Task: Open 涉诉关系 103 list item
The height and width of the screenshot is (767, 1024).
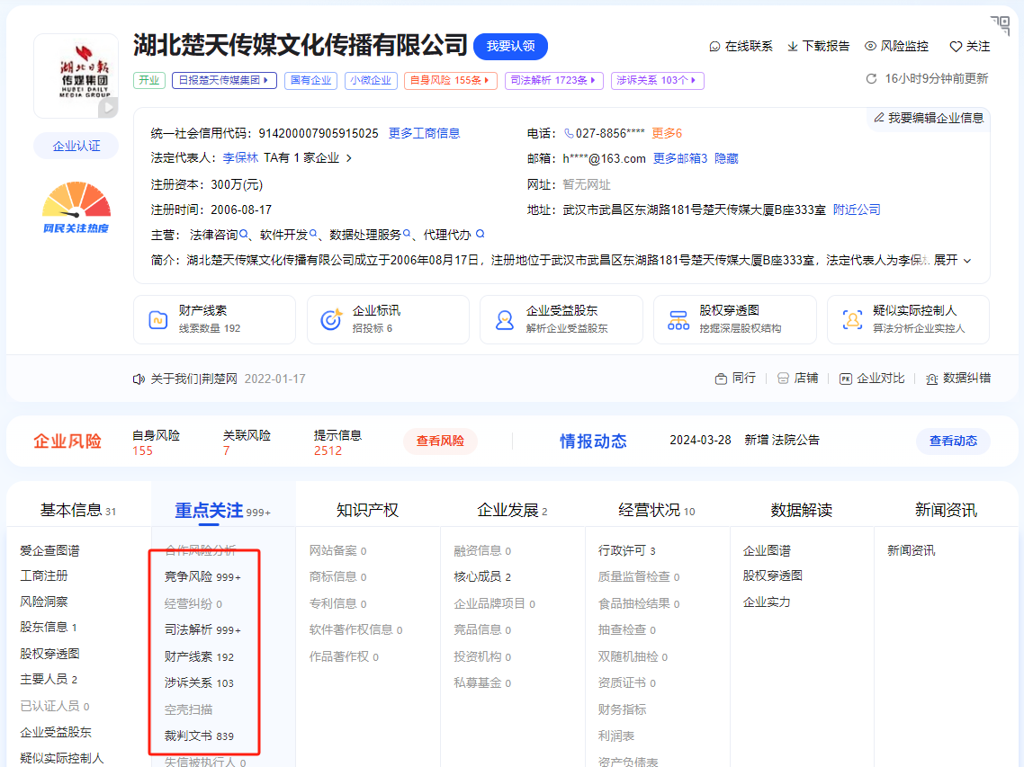Action: pyautogui.click(x=199, y=682)
